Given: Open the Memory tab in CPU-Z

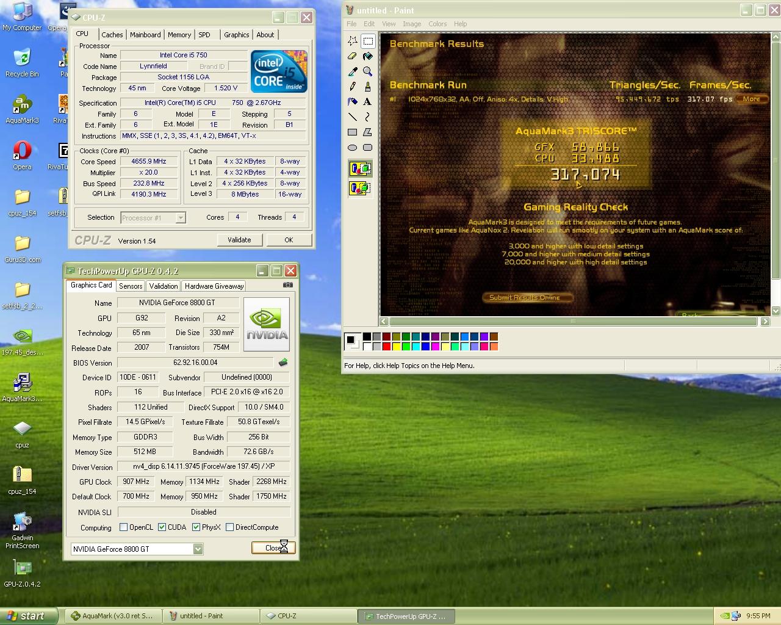Looking at the screenshot, I should [x=179, y=35].
